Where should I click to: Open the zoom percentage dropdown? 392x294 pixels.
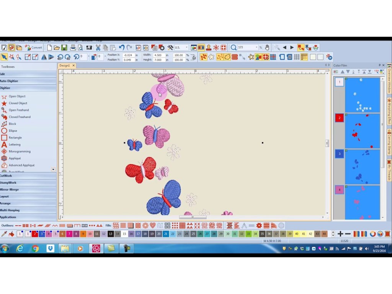click(x=256, y=47)
